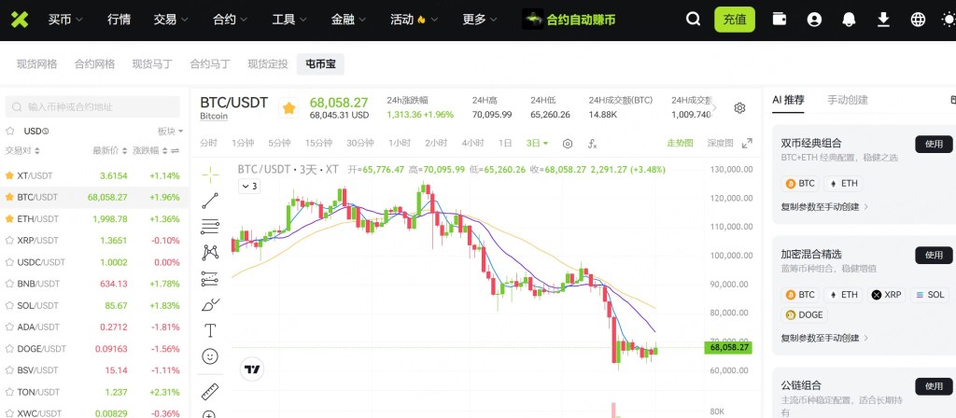Select the 4小时 timeframe
The width and height of the screenshot is (956, 418).
pos(472,143)
